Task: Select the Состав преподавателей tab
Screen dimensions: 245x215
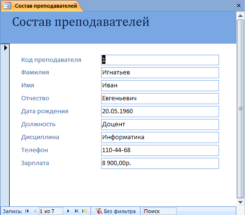Action: (42, 6)
